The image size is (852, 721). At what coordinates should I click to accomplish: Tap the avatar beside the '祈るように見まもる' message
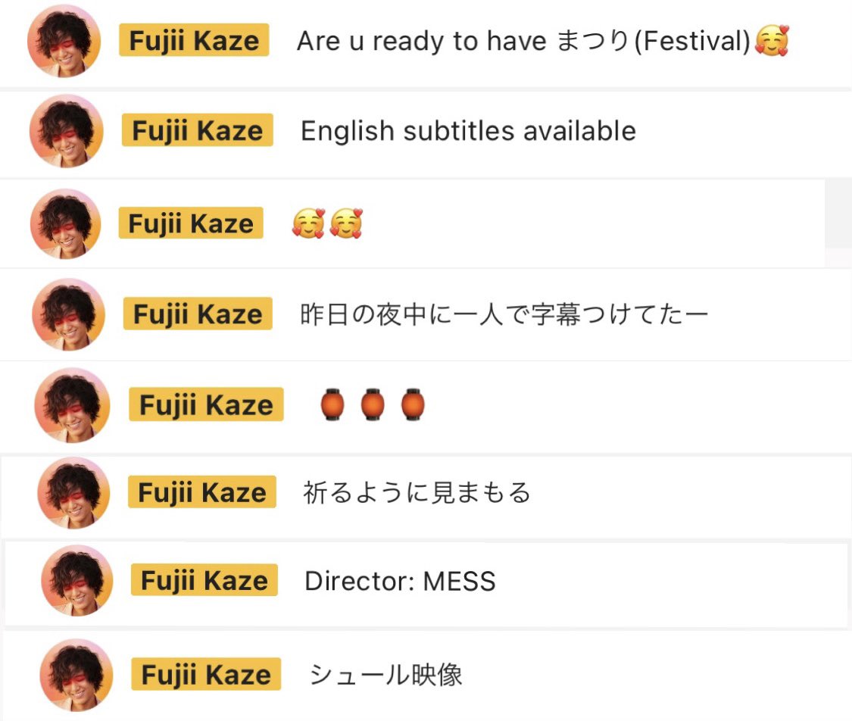point(73,493)
